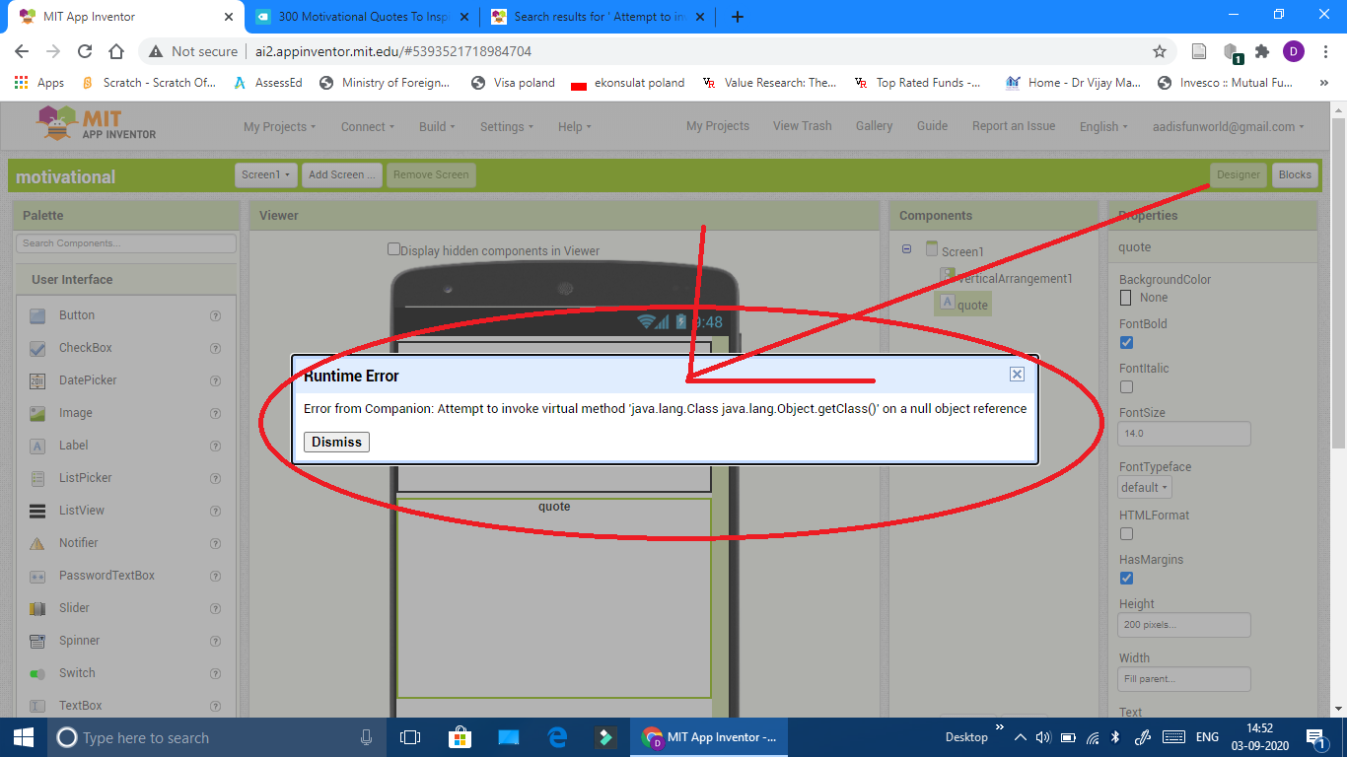1347x757 pixels.
Task: Click the Notifier warning icon in Palette
Action: click(x=37, y=543)
